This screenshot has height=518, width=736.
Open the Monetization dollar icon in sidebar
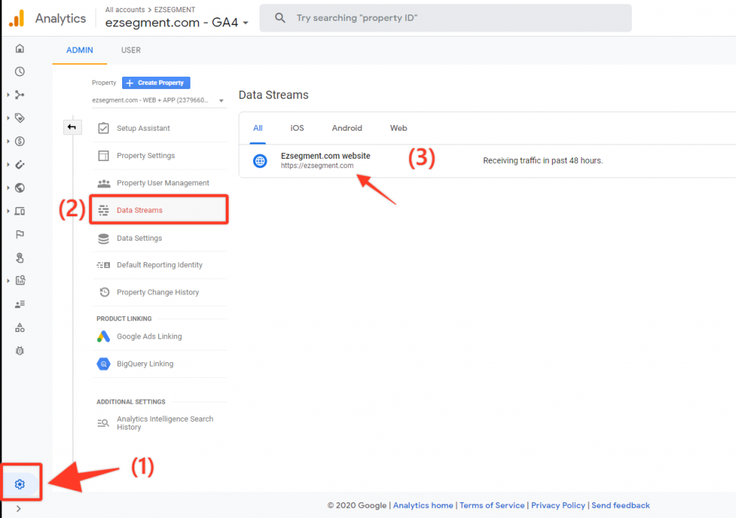pyautogui.click(x=19, y=142)
